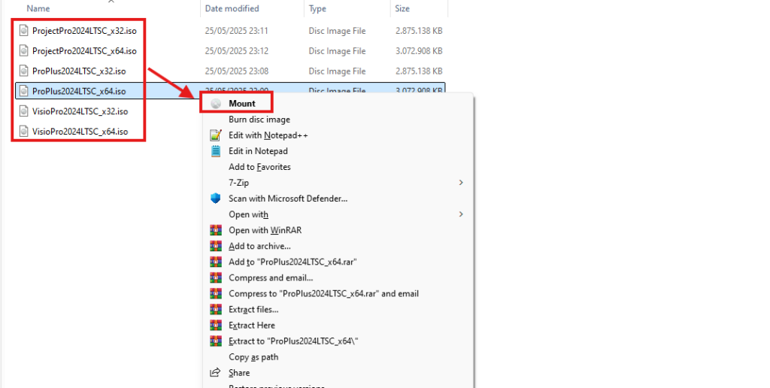Click the ProjectPro2024LTSC_x32.iso file icon
Viewport: 770px width, 388px height.
[23, 30]
